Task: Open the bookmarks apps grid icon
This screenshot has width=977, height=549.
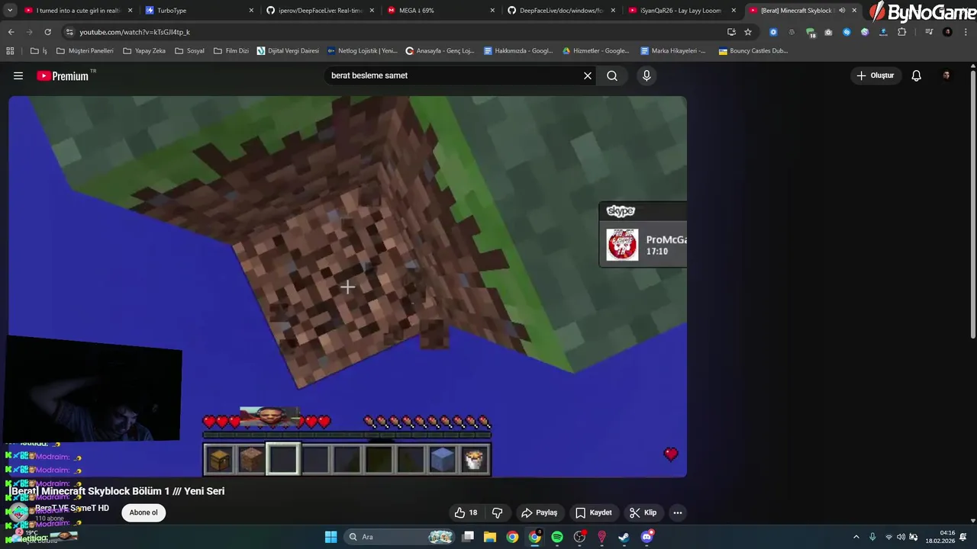Action: click(x=10, y=51)
